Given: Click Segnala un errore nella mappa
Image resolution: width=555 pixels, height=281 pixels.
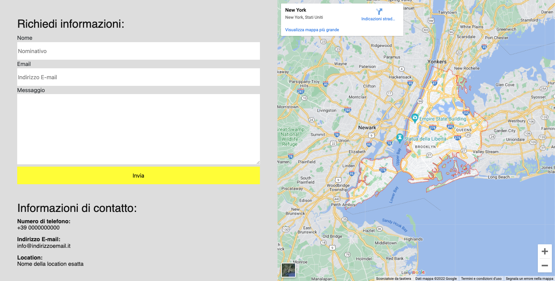Looking at the screenshot, I should click(x=530, y=279).
